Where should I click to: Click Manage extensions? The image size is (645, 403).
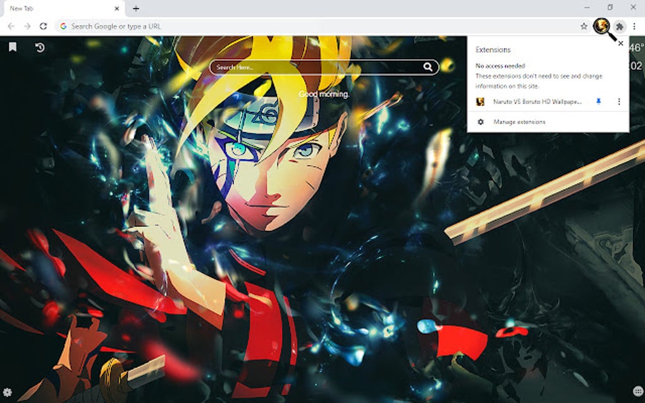pyautogui.click(x=519, y=122)
